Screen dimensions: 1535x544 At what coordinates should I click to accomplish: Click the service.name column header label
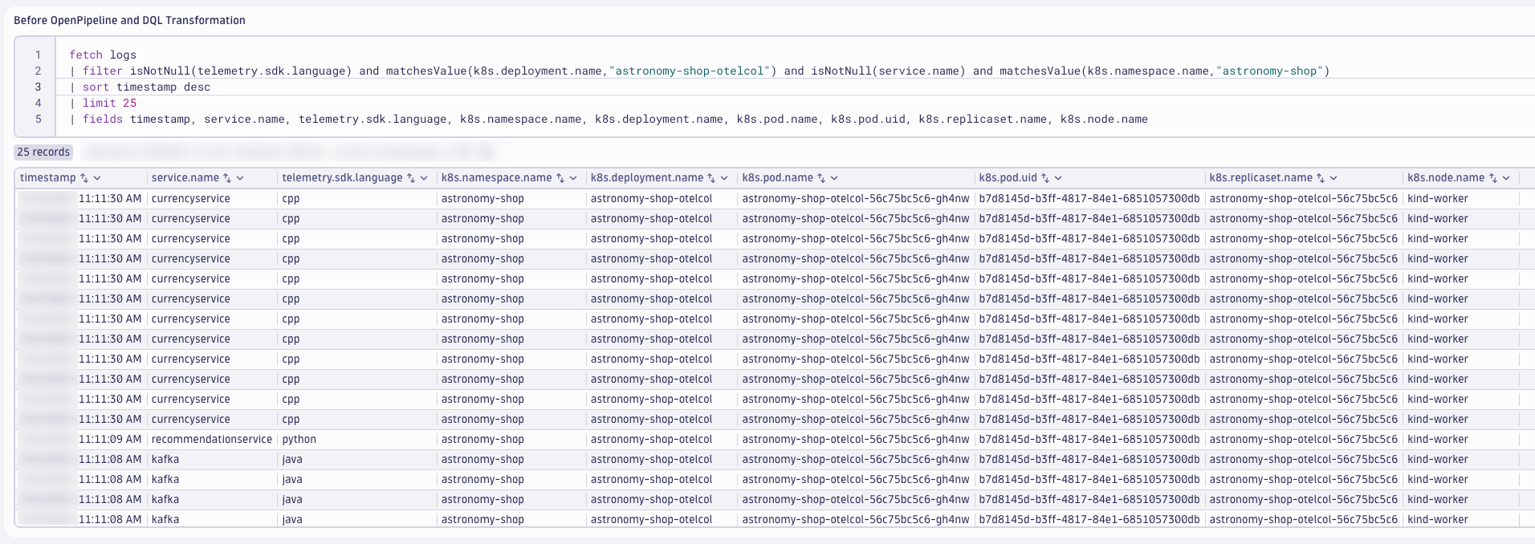pyautogui.click(x=185, y=178)
